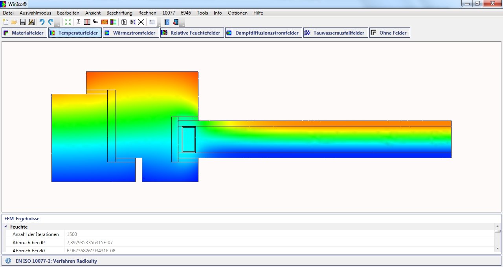
Task: Click the red vertical section line icon
Action: point(87,22)
